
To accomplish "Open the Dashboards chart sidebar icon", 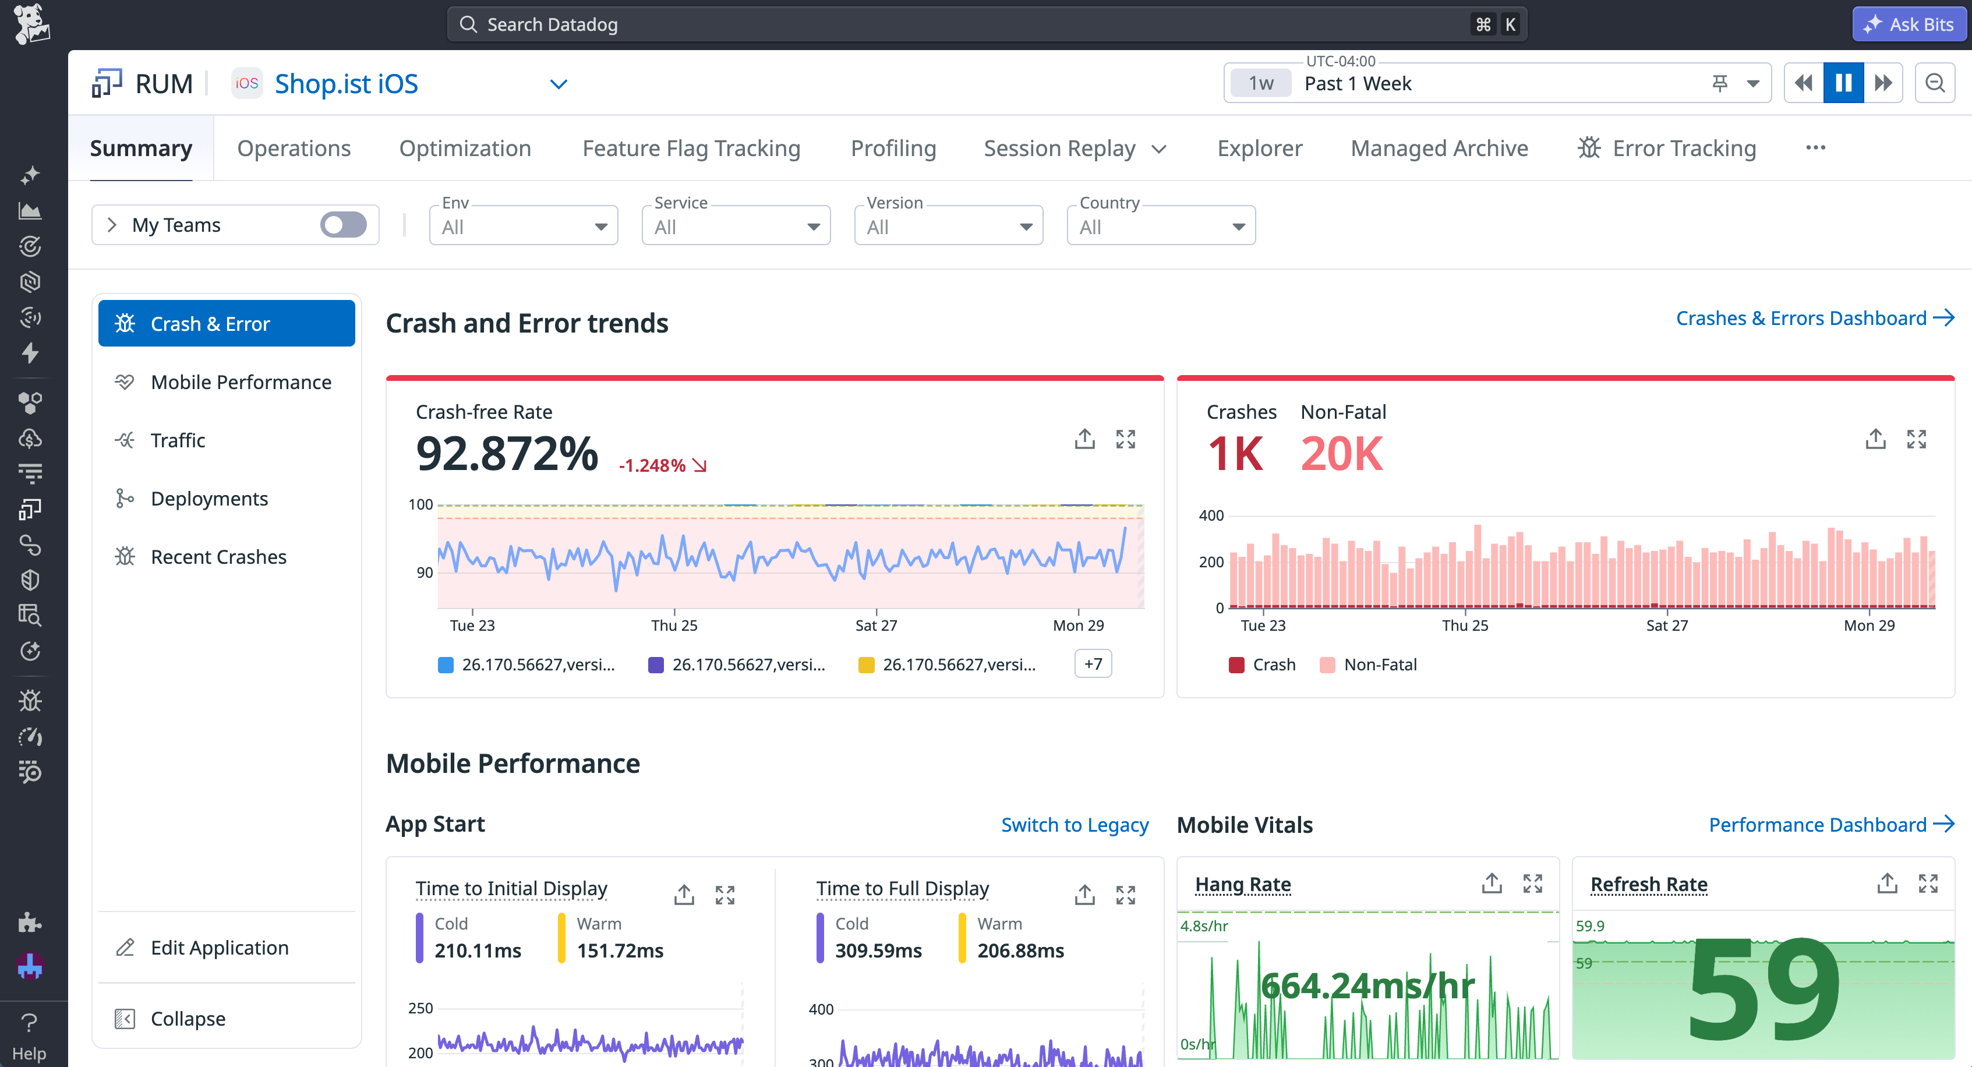I will (x=30, y=210).
